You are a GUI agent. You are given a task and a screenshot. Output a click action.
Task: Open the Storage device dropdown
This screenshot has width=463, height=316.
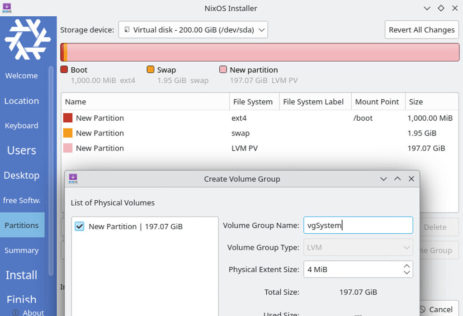tap(193, 29)
